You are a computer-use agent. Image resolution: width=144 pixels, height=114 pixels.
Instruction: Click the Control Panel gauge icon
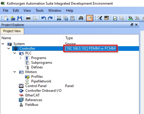click(x=21, y=86)
